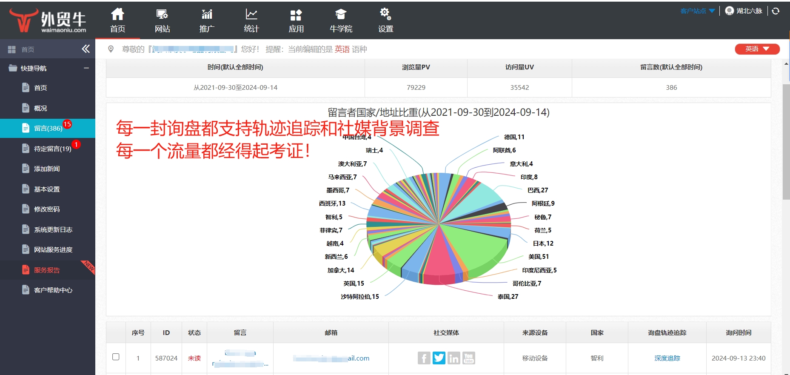Open the 应用 apps grid icon
Screen dimensions: 790x375
pos(296,15)
